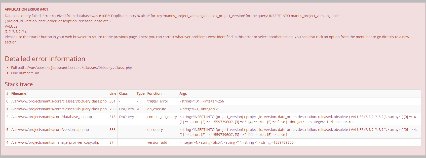
Task: Click the database_api.php filename cell
Action: point(59,119)
